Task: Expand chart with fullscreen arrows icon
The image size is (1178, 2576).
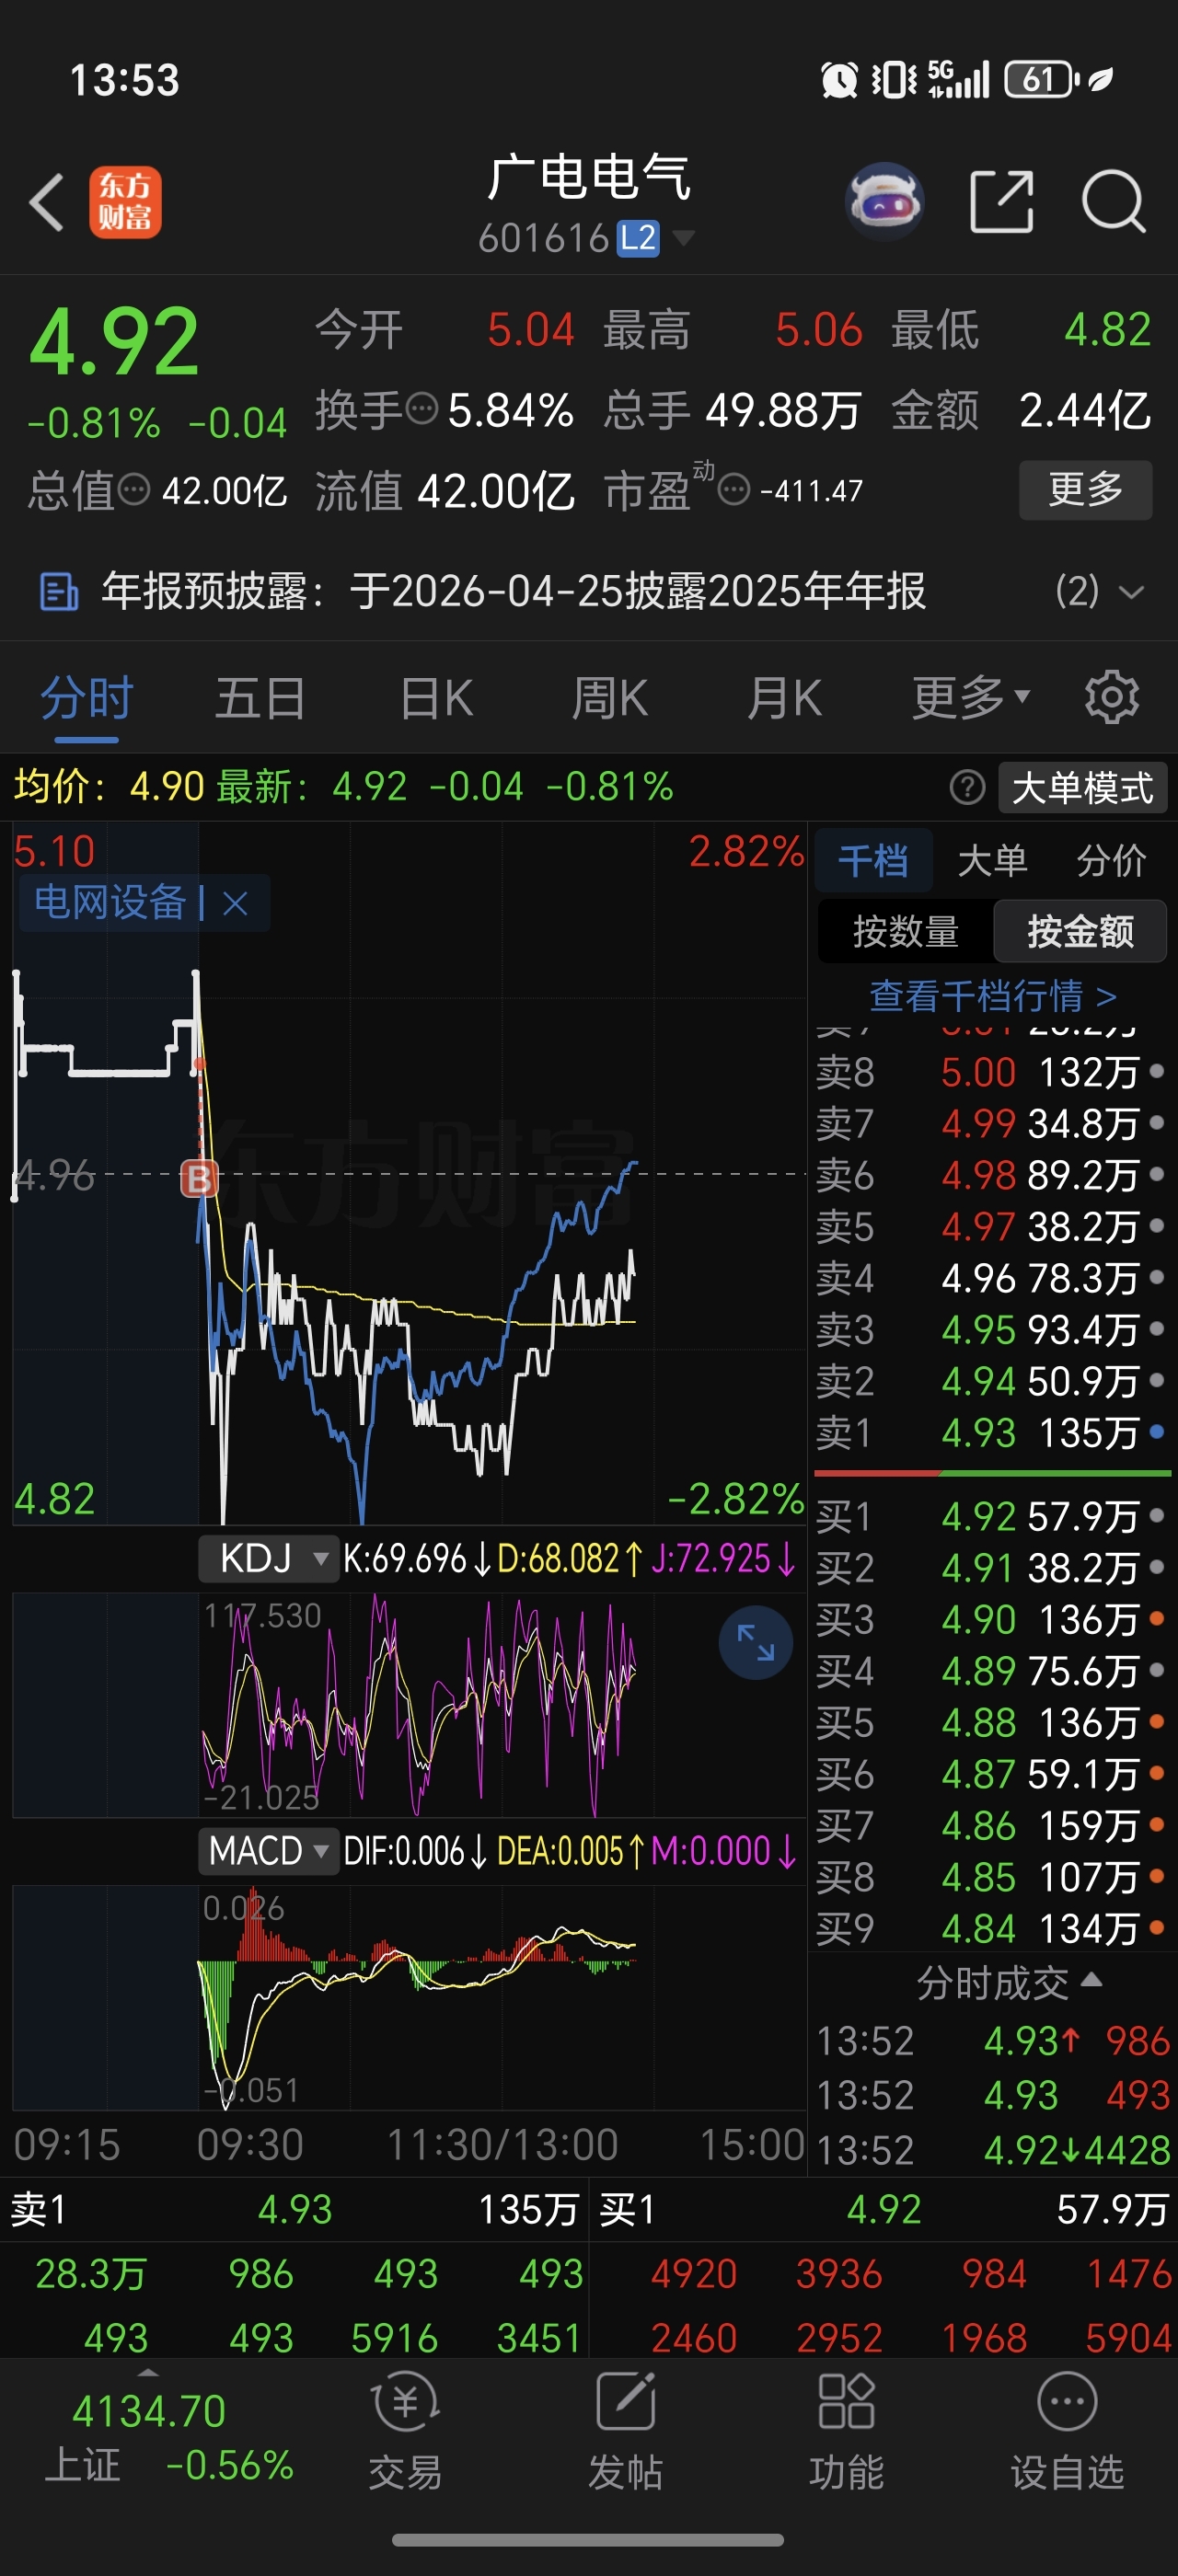Action: pos(756,1642)
